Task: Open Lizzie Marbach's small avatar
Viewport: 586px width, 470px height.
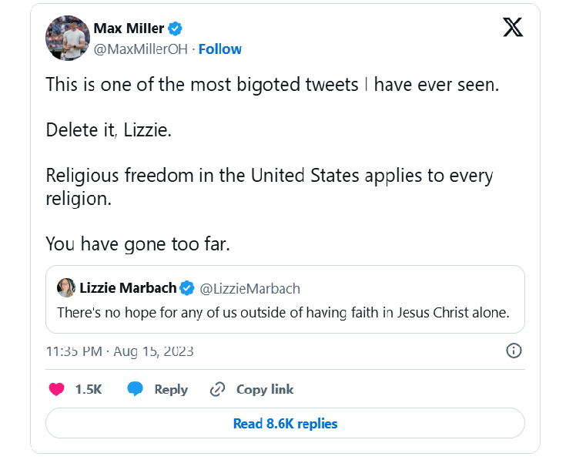Action: tap(66, 288)
